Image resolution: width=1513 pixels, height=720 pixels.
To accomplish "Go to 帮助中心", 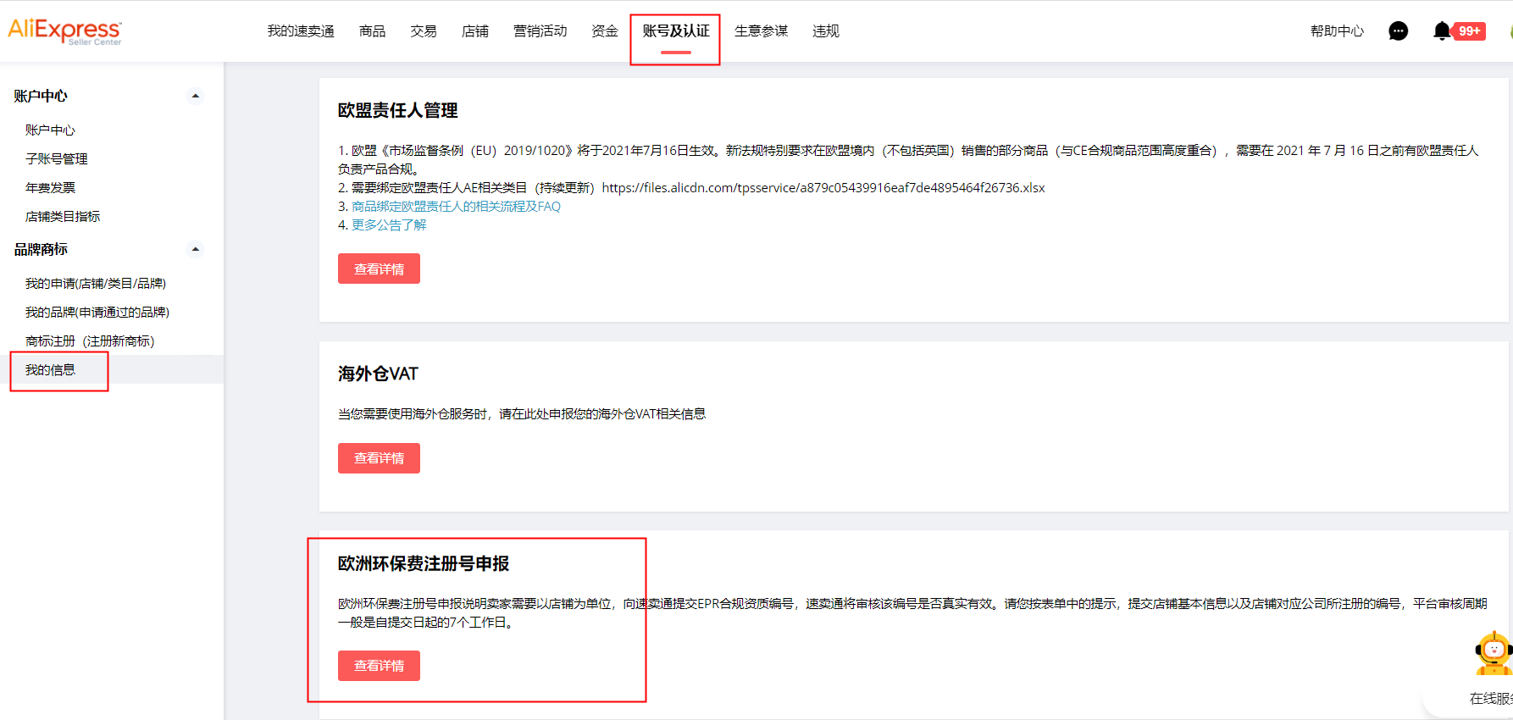I will [1338, 31].
